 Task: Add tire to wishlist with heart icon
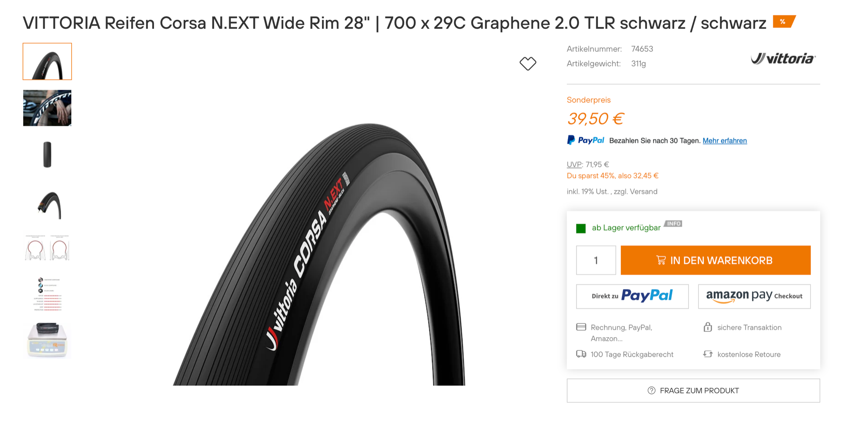click(x=527, y=64)
